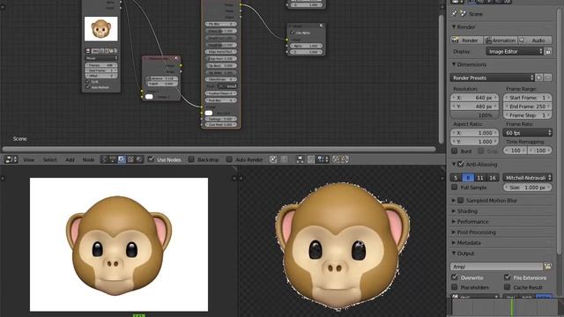Paste nodes from clipboard icon
The width and height of the screenshot is (564, 317).
click(345, 159)
